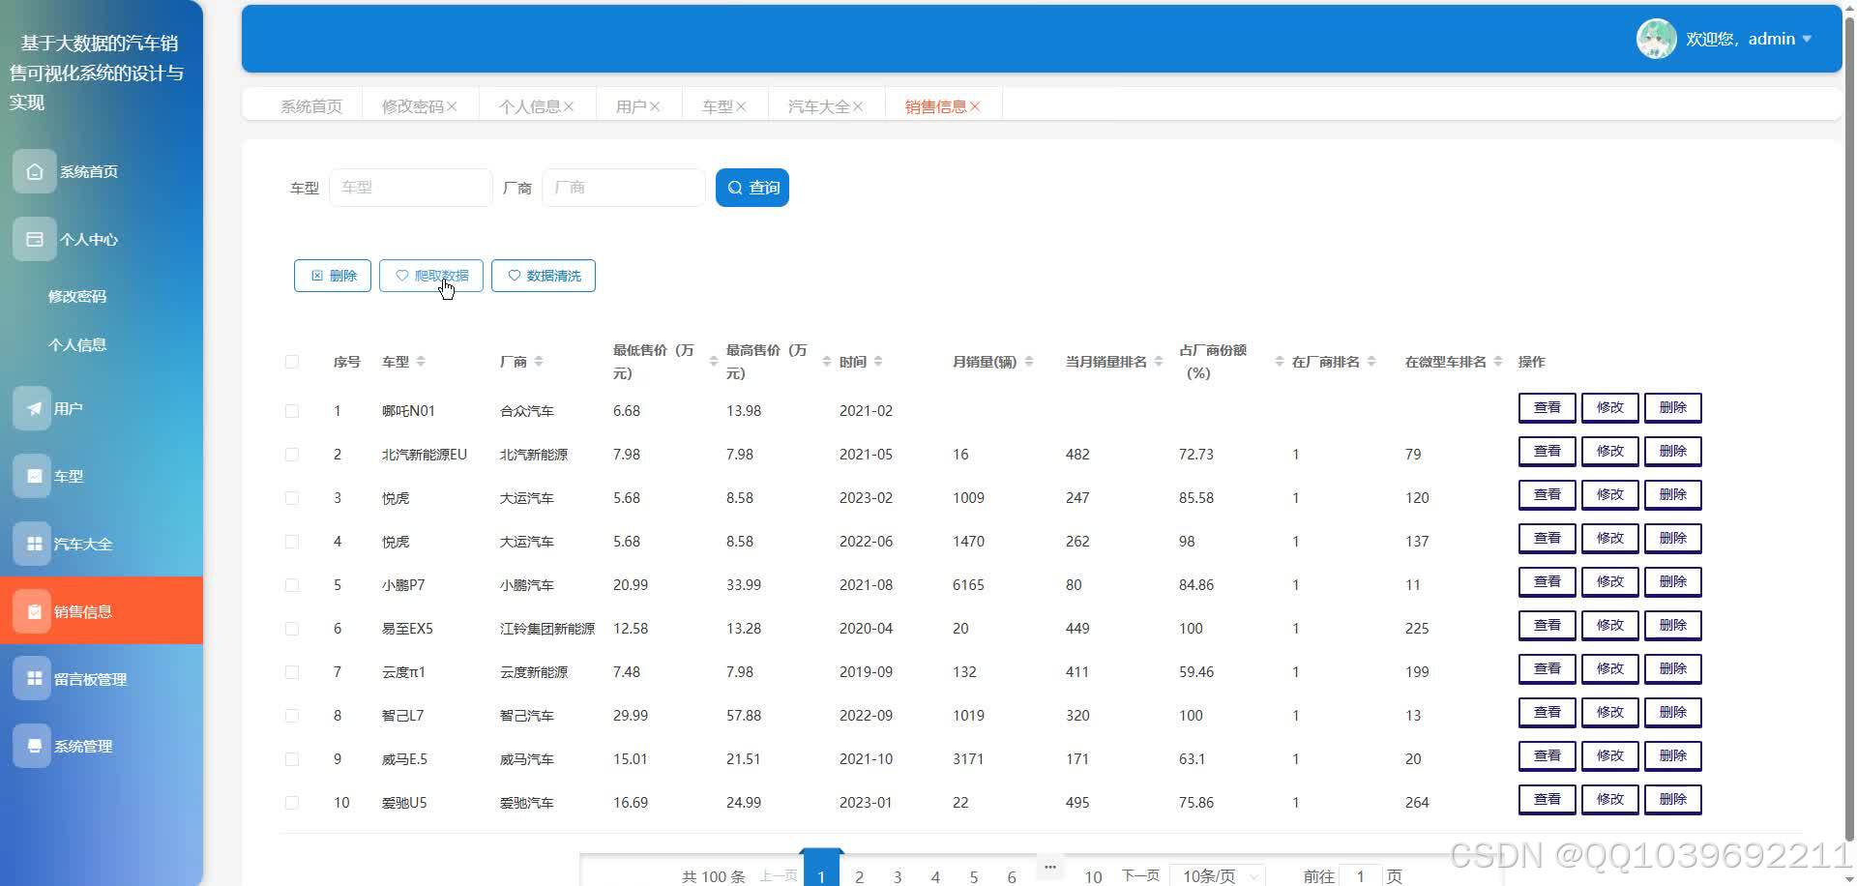Viewport: 1857px width, 886px height.
Task: Check the row for 哪吒N01
Action: click(292, 411)
